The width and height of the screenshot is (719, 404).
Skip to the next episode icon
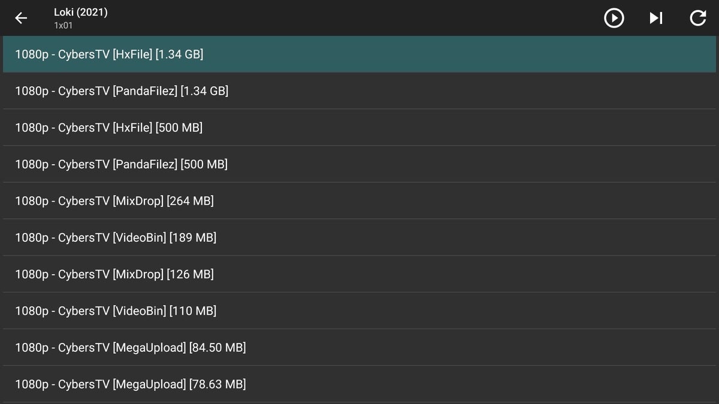click(656, 18)
